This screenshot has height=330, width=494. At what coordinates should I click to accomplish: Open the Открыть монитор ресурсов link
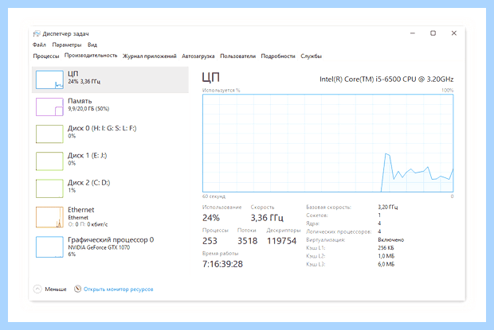[119, 289]
